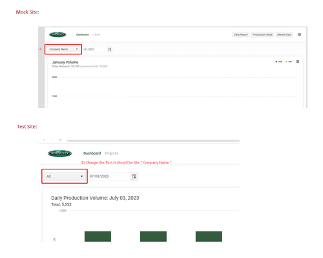The width and height of the screenshot is (323, 258).
Task: Click the third green bar in Daily Production chart
Action: (x=209, y=237)
